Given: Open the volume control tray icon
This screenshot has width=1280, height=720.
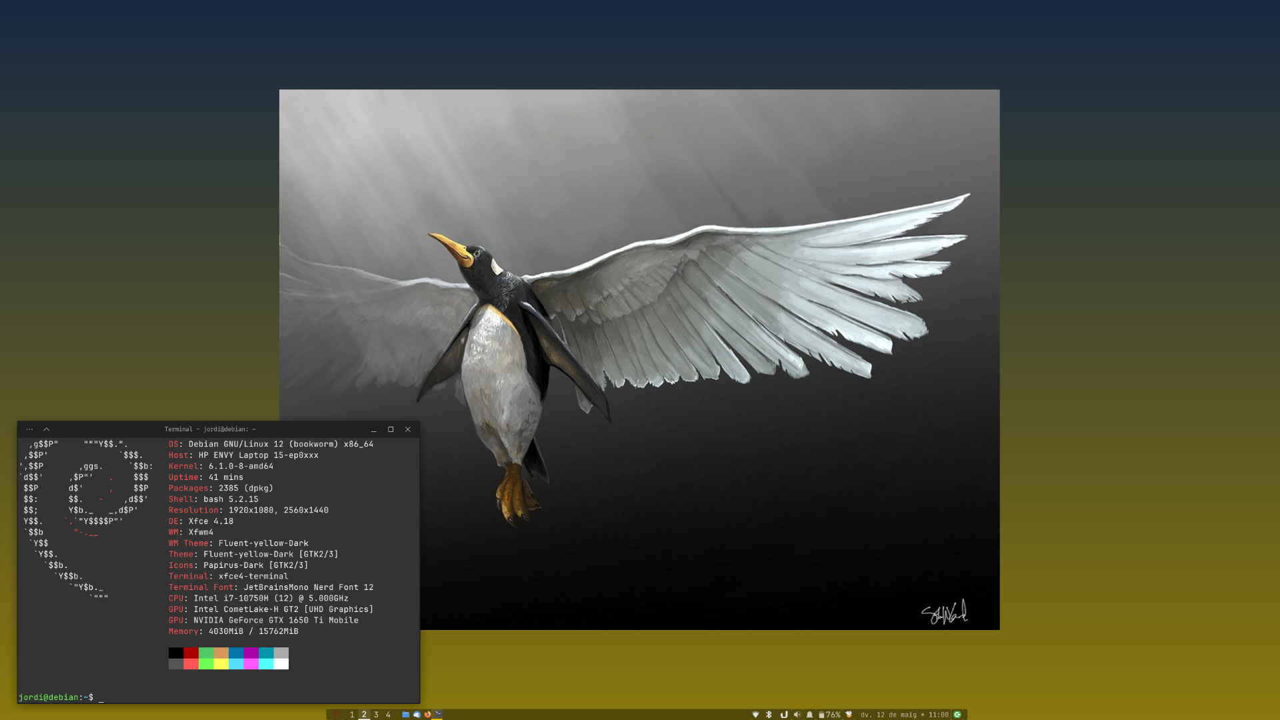Looking at the screenshot, I should click(x=797, y=714).
